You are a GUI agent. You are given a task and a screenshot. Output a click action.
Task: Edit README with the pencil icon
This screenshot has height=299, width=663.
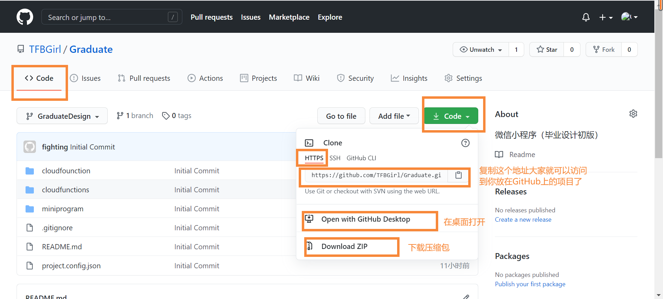coord(466,297)
